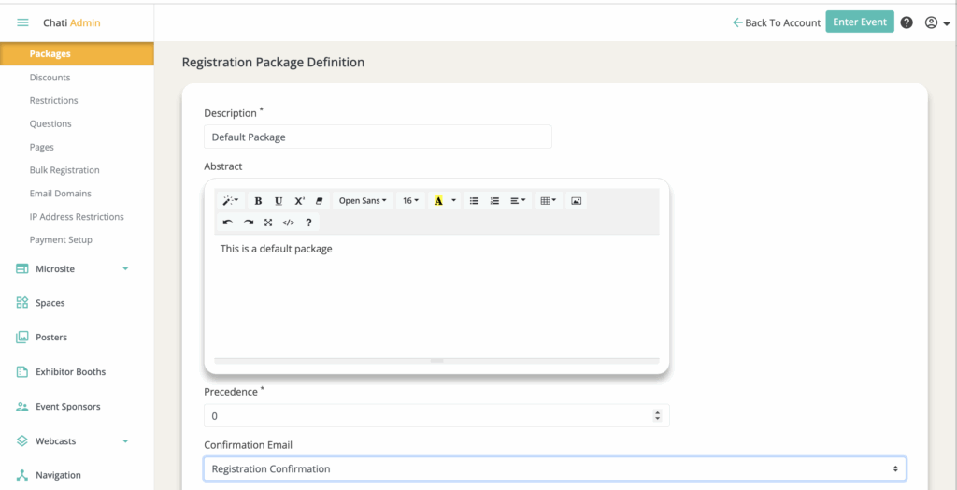Toggle bold formatting in Abstract editor
957x490 pixels.
pyautogui.click(x=258, y=201)
